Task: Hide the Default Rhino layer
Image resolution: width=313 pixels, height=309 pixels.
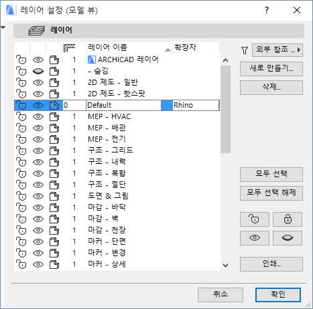Action: coord(38,105)
